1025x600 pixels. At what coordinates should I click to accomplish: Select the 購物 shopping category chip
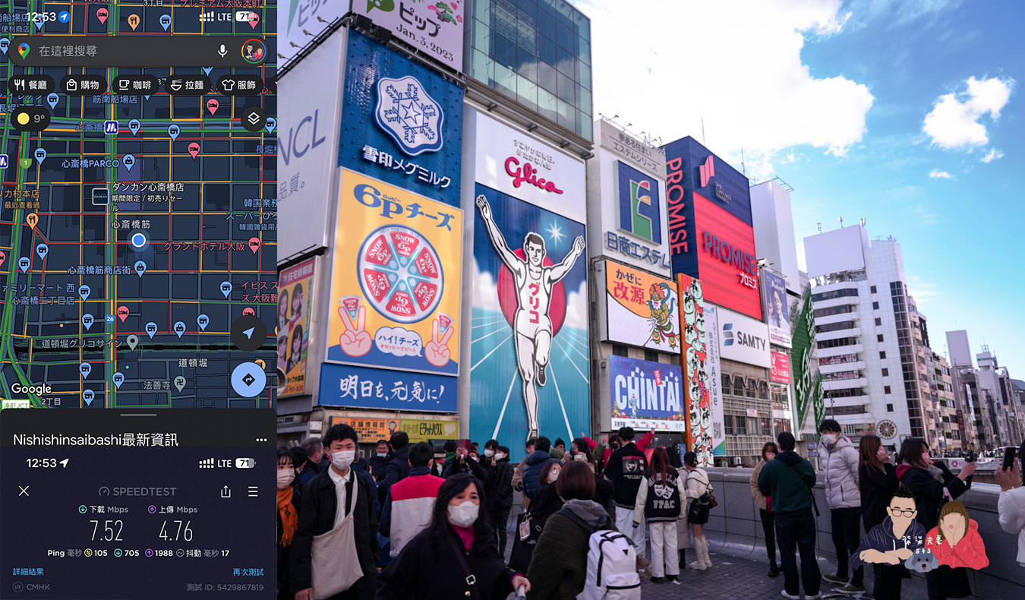(x=83, y=85)
